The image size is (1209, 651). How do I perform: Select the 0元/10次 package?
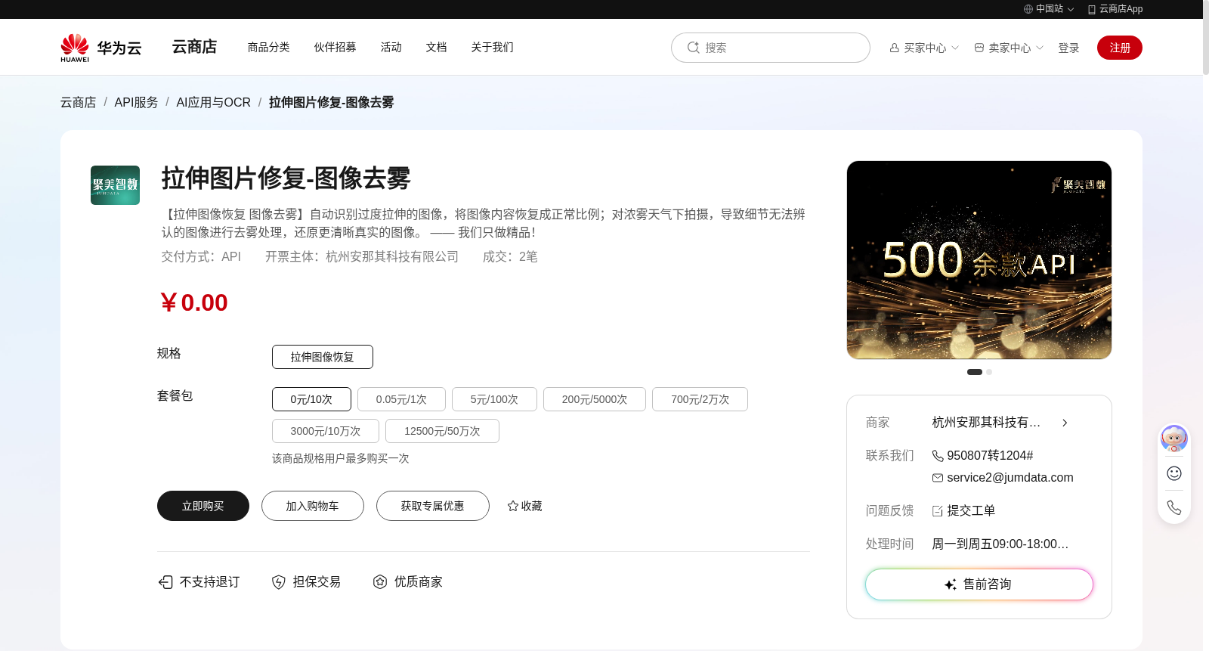[x=311, y=399]
